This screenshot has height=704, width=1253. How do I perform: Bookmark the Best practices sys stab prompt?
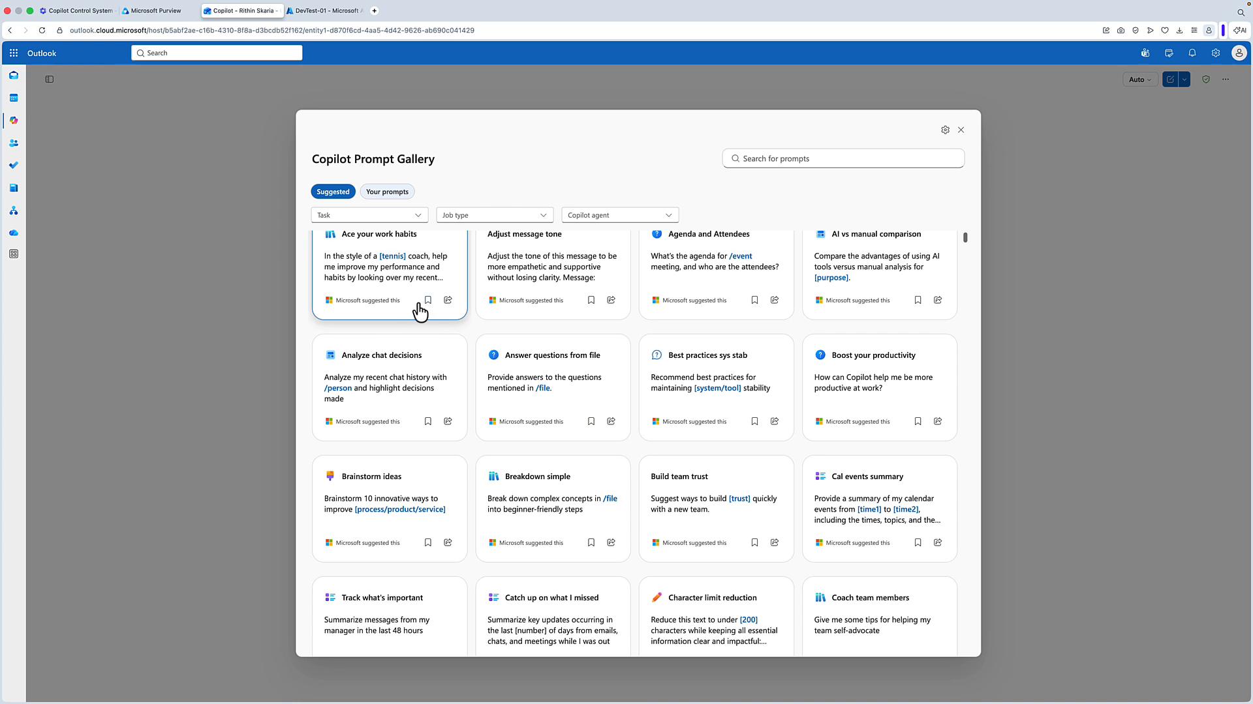click(754, 421)
